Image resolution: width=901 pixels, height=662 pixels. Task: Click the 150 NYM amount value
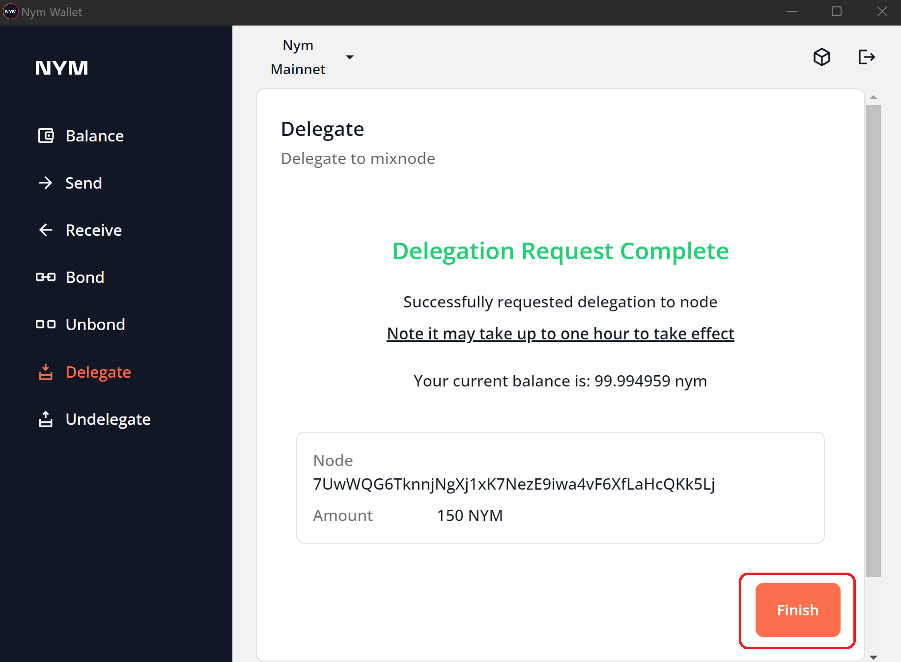470,516
